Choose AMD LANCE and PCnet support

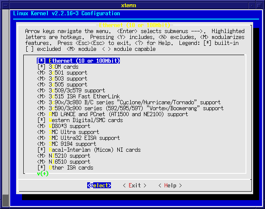tap(113, 114)
